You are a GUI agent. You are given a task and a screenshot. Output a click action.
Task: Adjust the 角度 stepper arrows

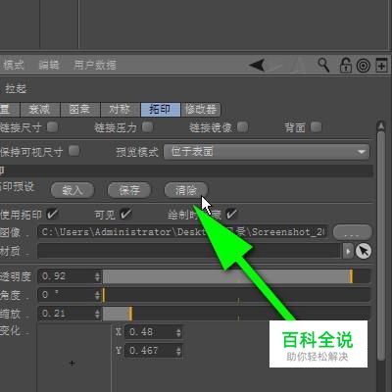[x=98, y=296]
